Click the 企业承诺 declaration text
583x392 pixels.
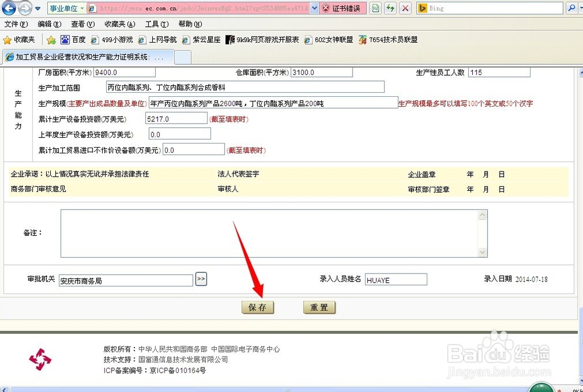tap(79, 174)
